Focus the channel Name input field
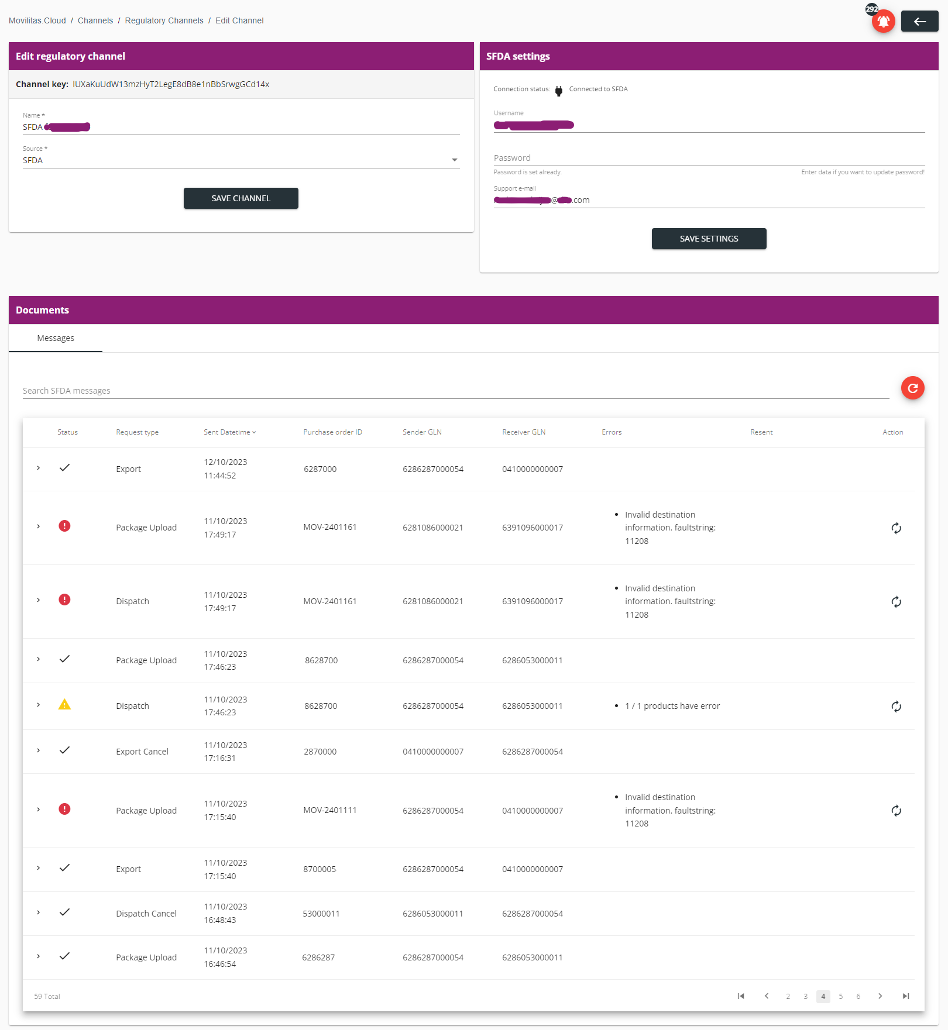Image resolution: width=948 pixels, height=1030 pixels. coord(241,127)
